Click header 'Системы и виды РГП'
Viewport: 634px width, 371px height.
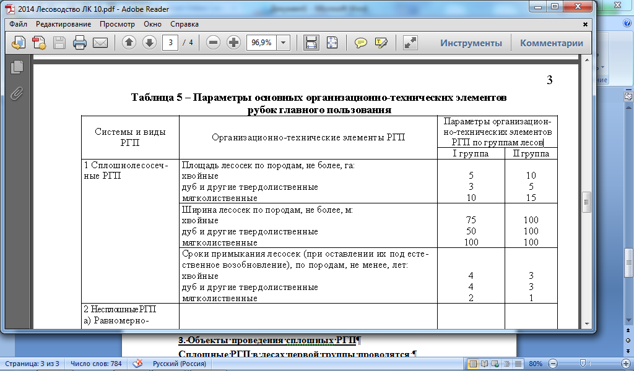coord(130,137)
